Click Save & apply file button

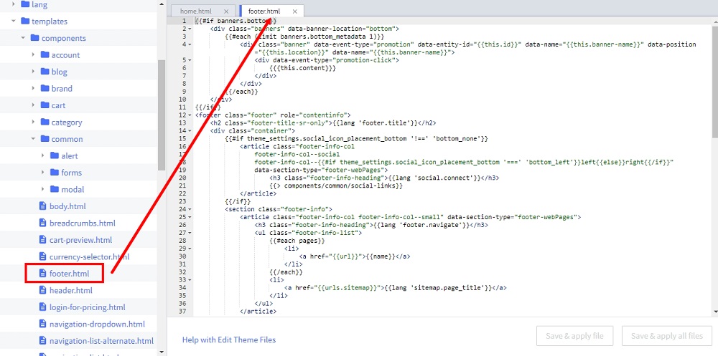coord(574,336)
